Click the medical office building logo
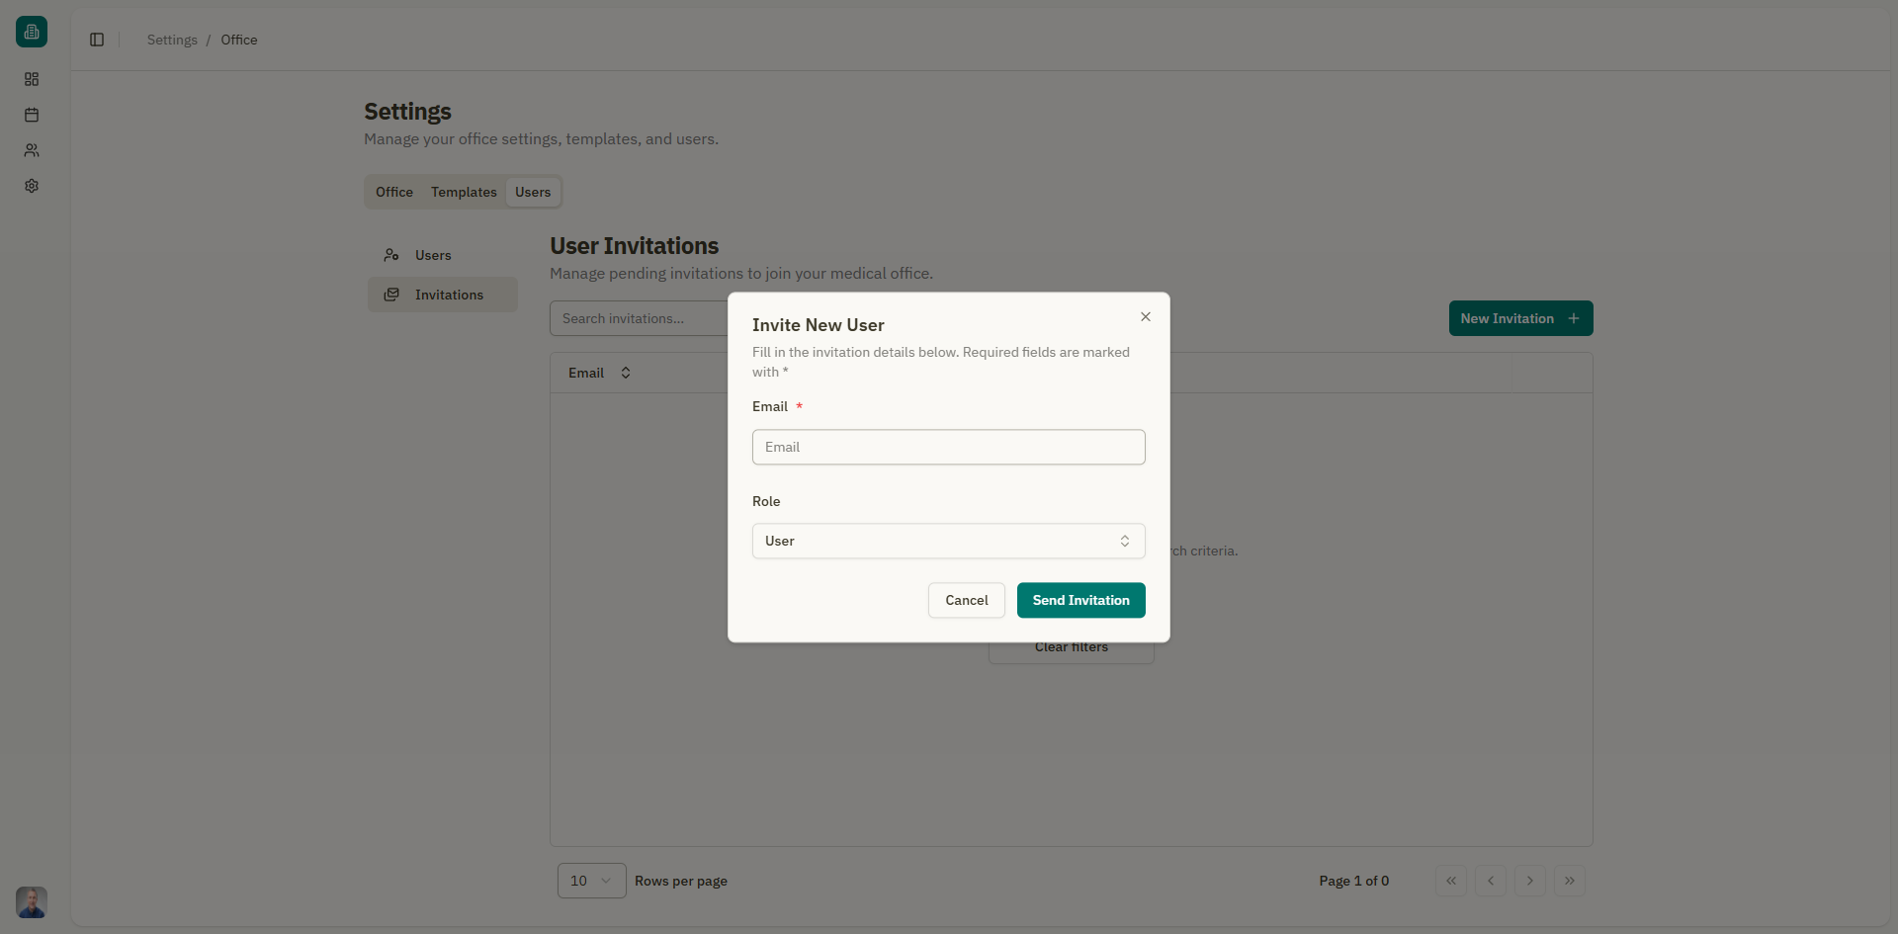 tap(31, 31)
